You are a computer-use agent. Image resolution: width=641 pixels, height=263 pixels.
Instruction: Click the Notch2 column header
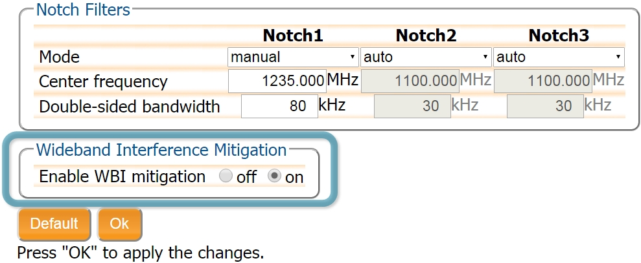pyautogui.click(x=426, y=36)
